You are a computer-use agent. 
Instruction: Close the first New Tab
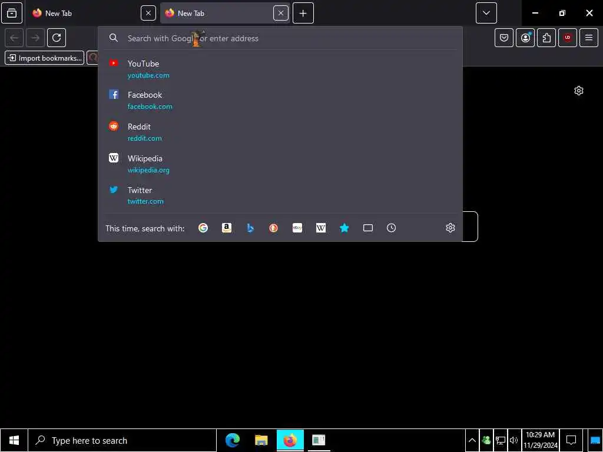point(148,13)
